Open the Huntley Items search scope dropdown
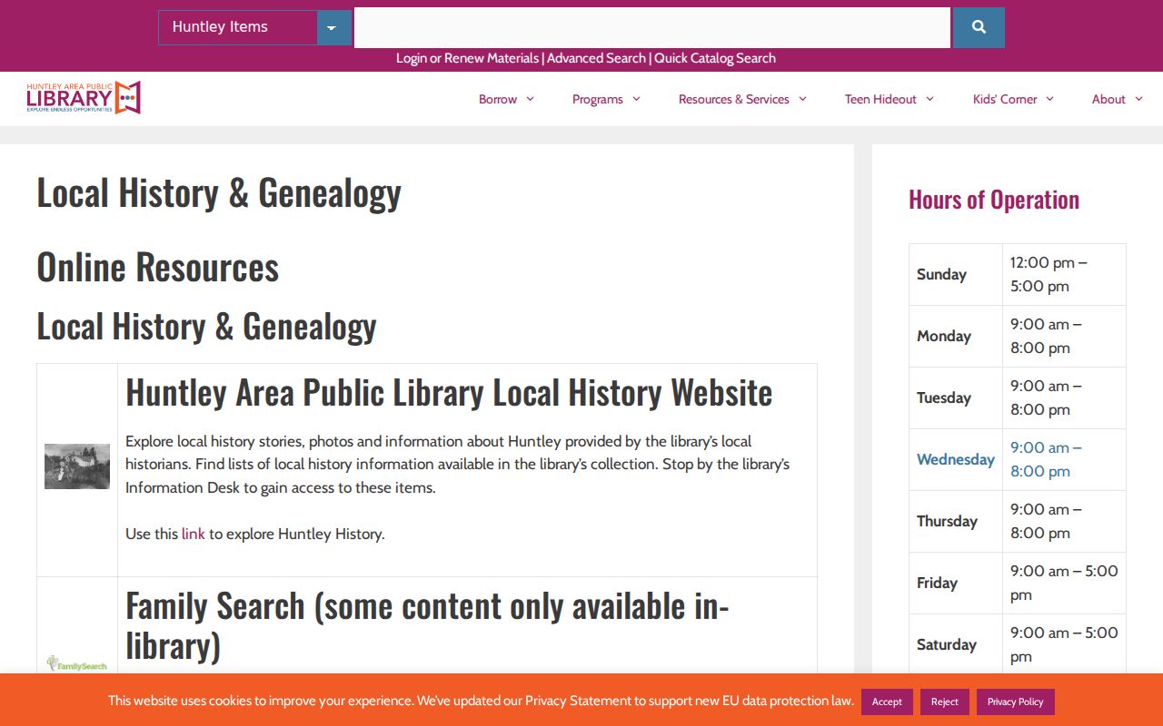 [254, 27]
